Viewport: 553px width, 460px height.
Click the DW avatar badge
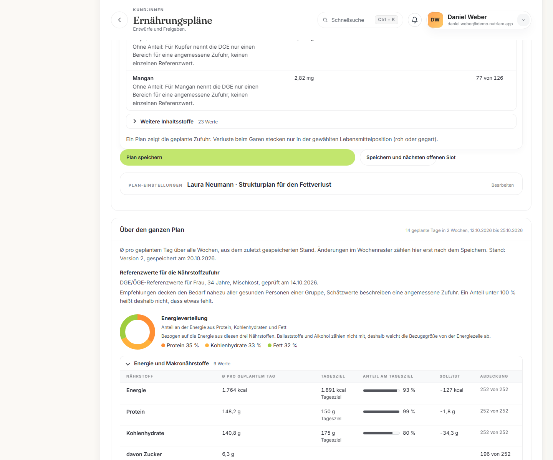tap(435, 20)
